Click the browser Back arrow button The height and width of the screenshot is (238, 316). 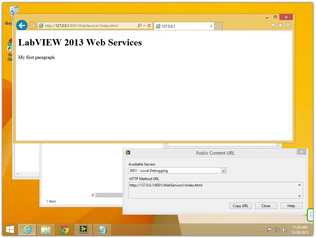tap(22, 25)
